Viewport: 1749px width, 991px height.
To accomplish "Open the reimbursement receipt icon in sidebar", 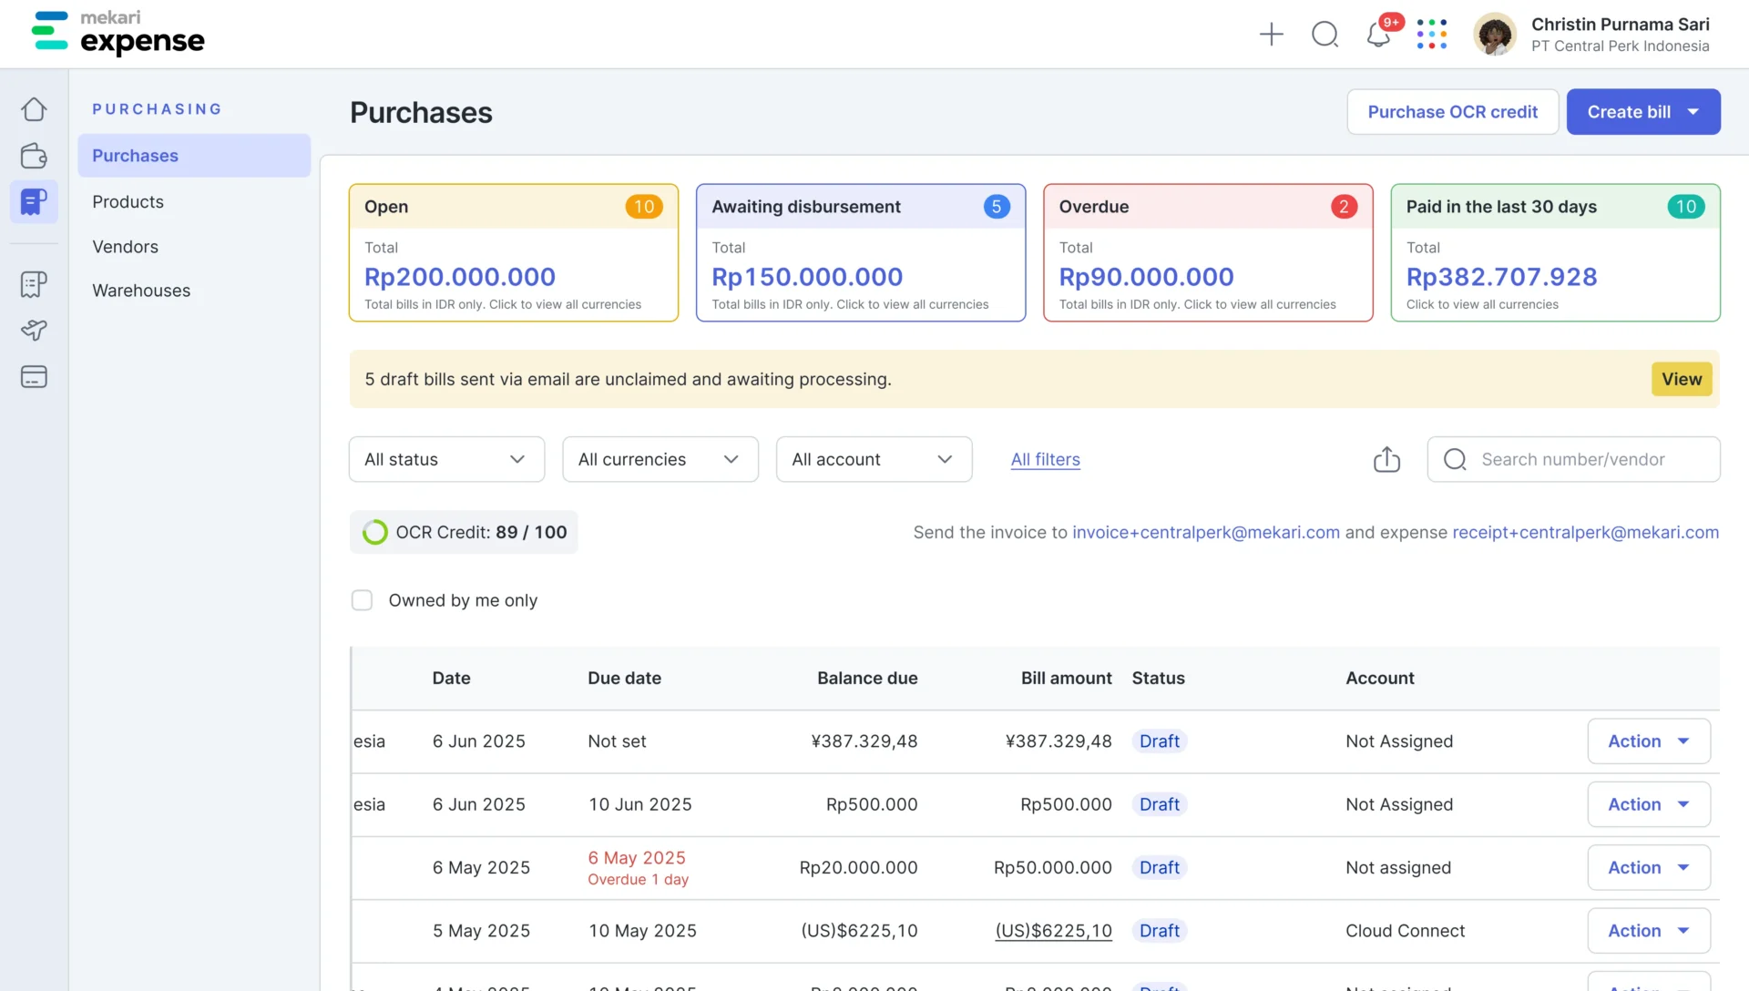I will tap(34, 284).
